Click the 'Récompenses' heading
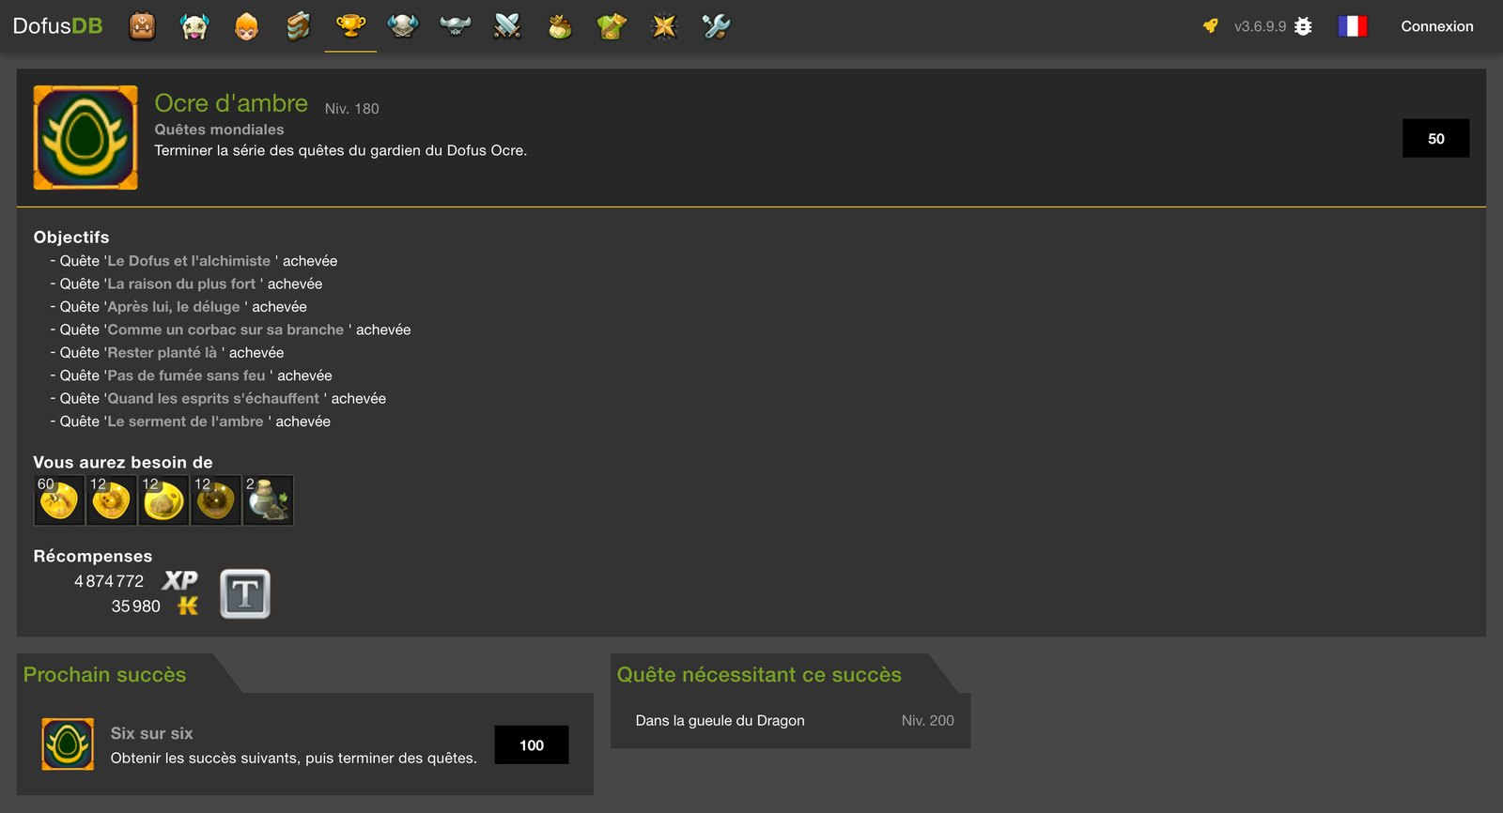 click(93, 557)
